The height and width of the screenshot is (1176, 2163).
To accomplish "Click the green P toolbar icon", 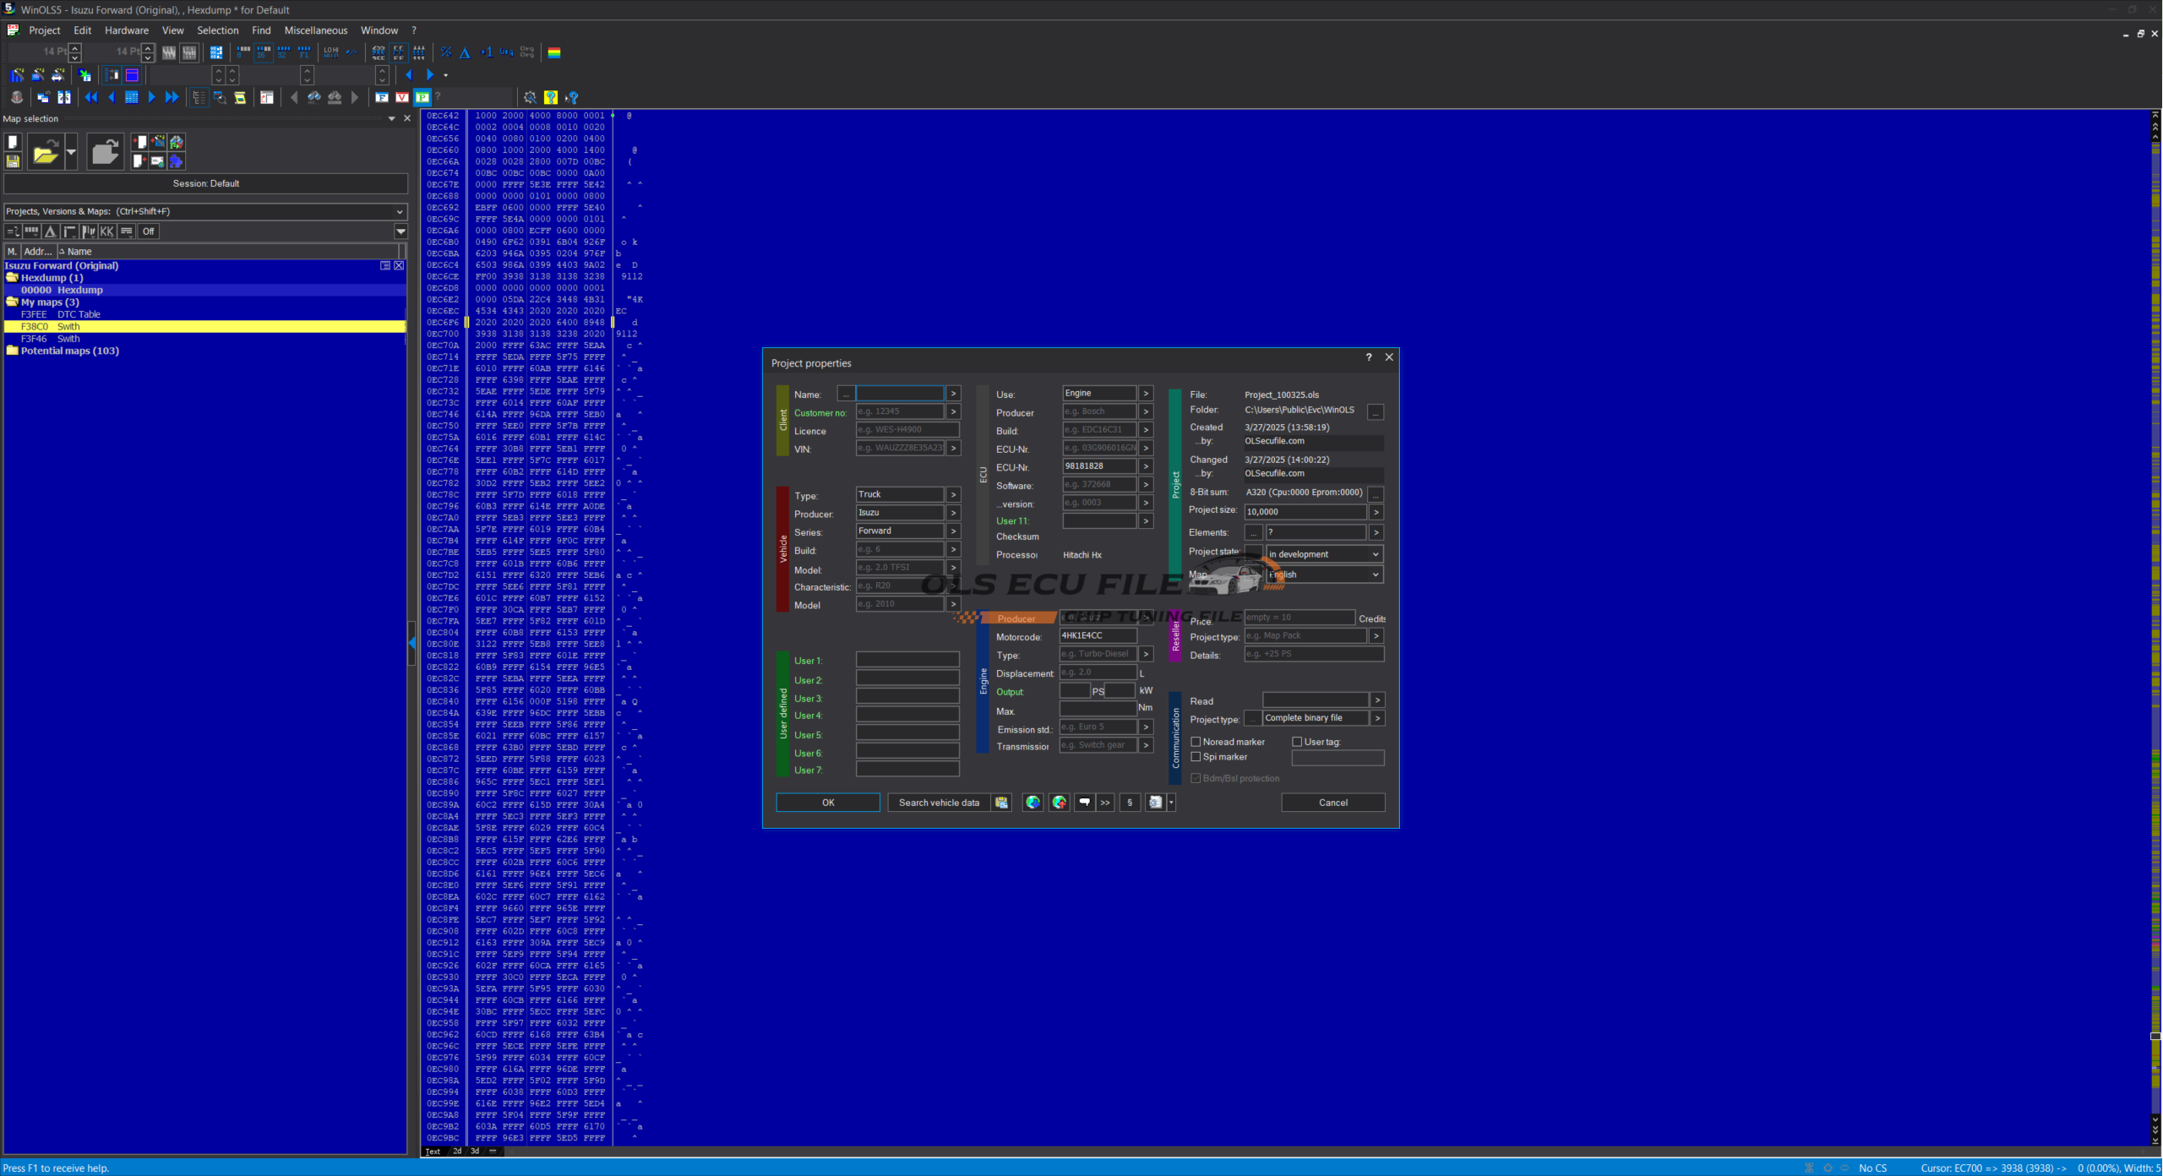I will click(x=422, y=97).
